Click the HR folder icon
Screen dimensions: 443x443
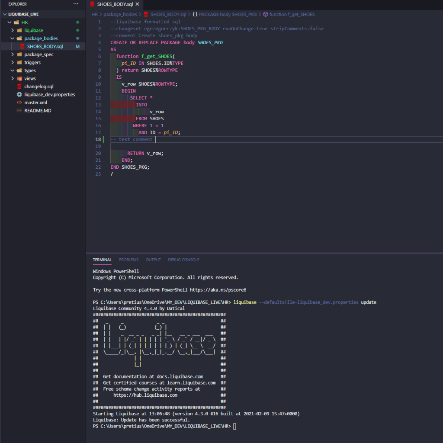[x=17, y=22]
